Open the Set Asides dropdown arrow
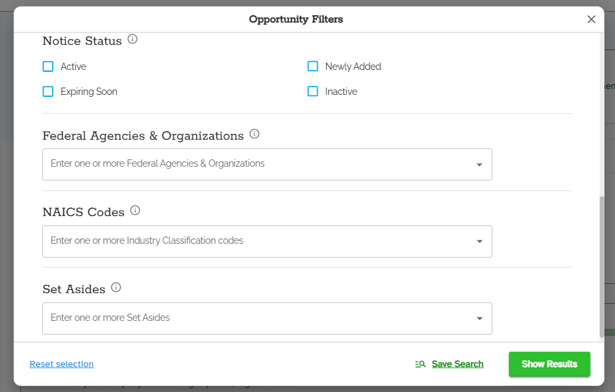The height and width of the screenshot is (392, 615). 479,318
